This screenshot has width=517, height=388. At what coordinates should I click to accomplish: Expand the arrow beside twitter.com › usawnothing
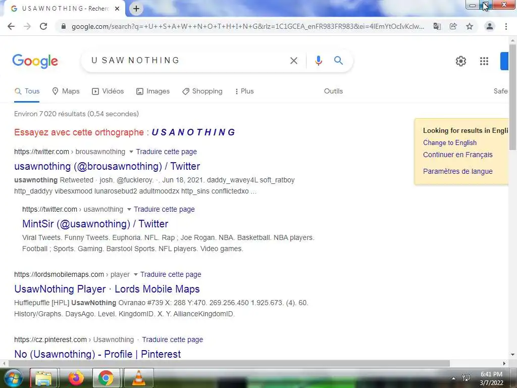[x=129, y=210]
